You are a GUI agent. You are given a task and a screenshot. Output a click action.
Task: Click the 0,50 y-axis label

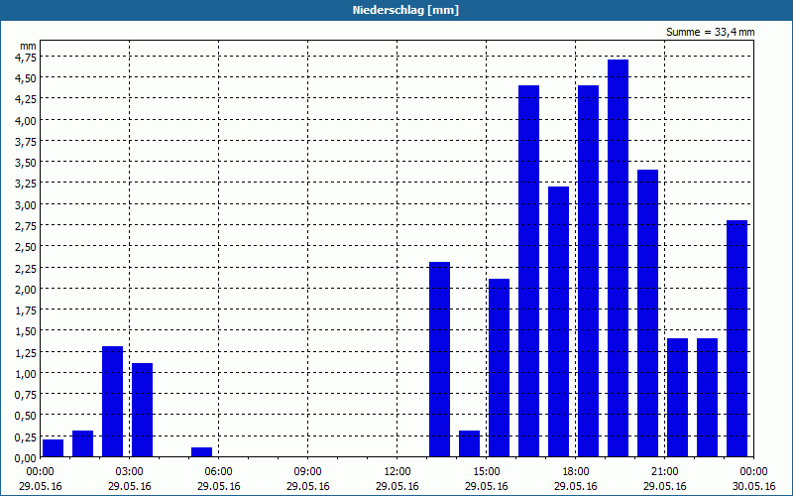[26, 416]
